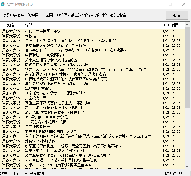Click status bar time 4/26 02:35
The height and width of the screenshot is (176, 191).
[173, 174]
